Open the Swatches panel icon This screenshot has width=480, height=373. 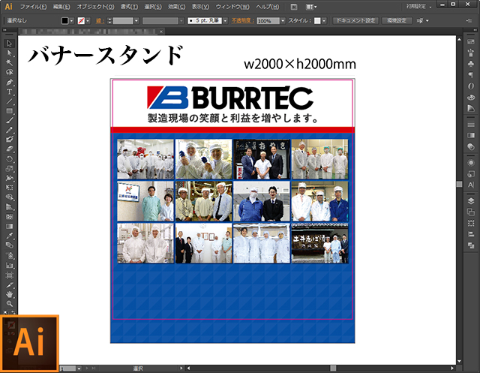pyautogui.click(x=471, y=42)
